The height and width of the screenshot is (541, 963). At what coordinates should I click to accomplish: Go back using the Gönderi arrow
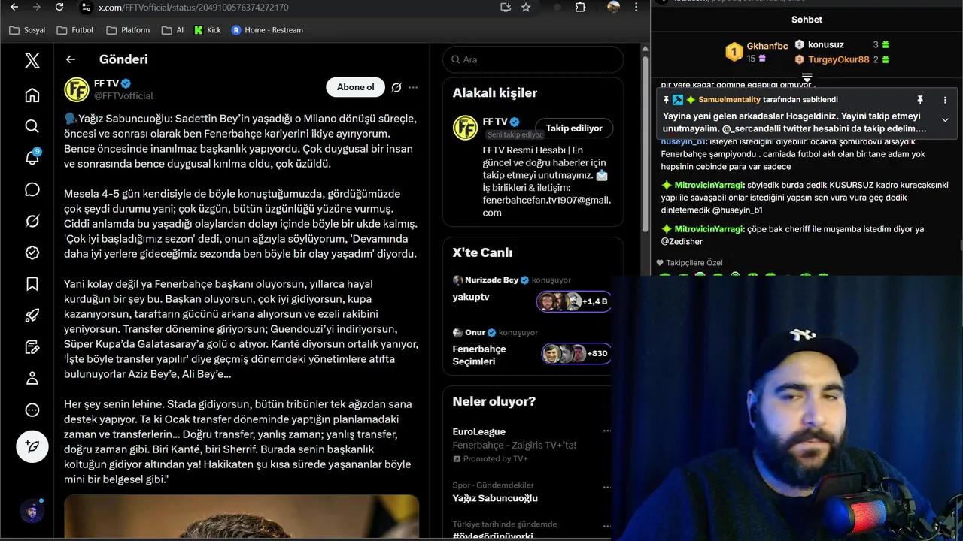(x=71, y=59)
